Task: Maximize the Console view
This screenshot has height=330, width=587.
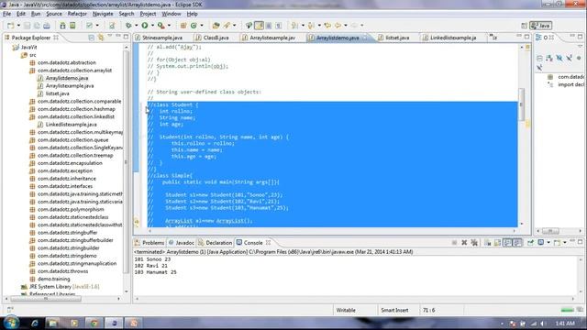Action: (x=581, y=242)
